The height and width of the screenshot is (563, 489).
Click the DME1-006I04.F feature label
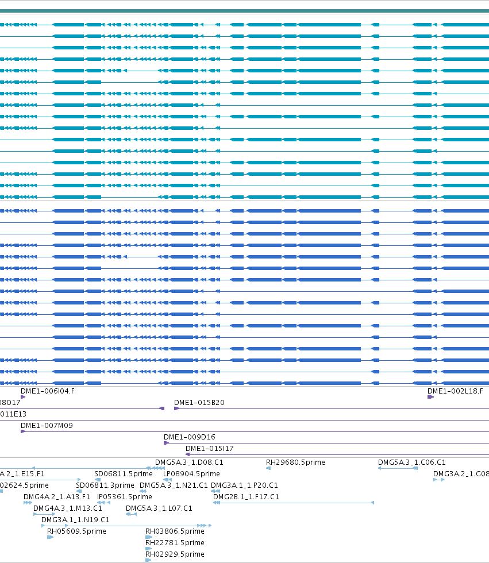pyautogui.click(x=47, y=391)
